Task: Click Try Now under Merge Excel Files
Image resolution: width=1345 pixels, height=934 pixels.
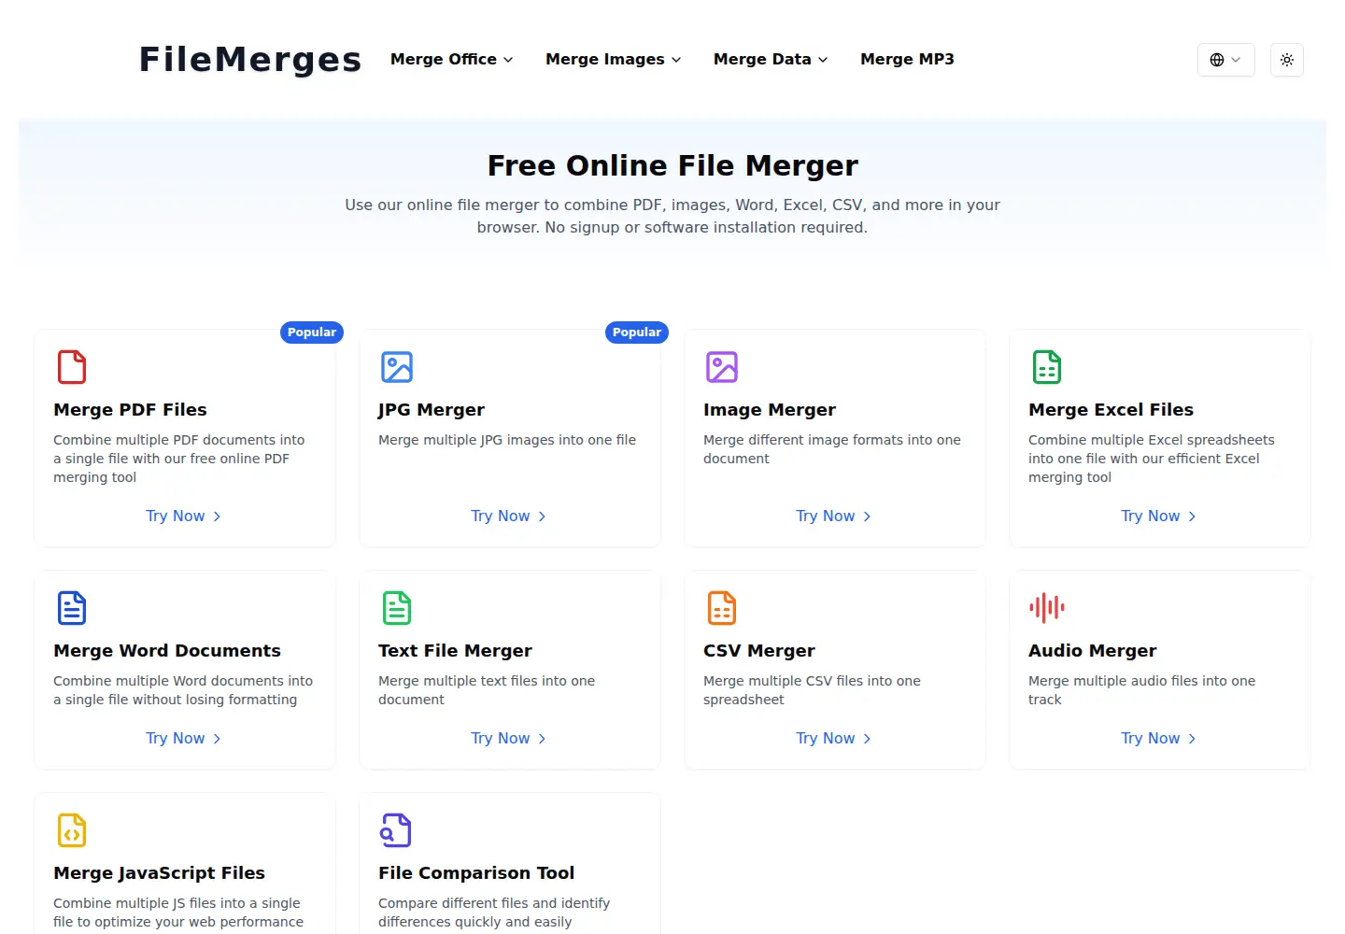Action: pos(1159,516)
